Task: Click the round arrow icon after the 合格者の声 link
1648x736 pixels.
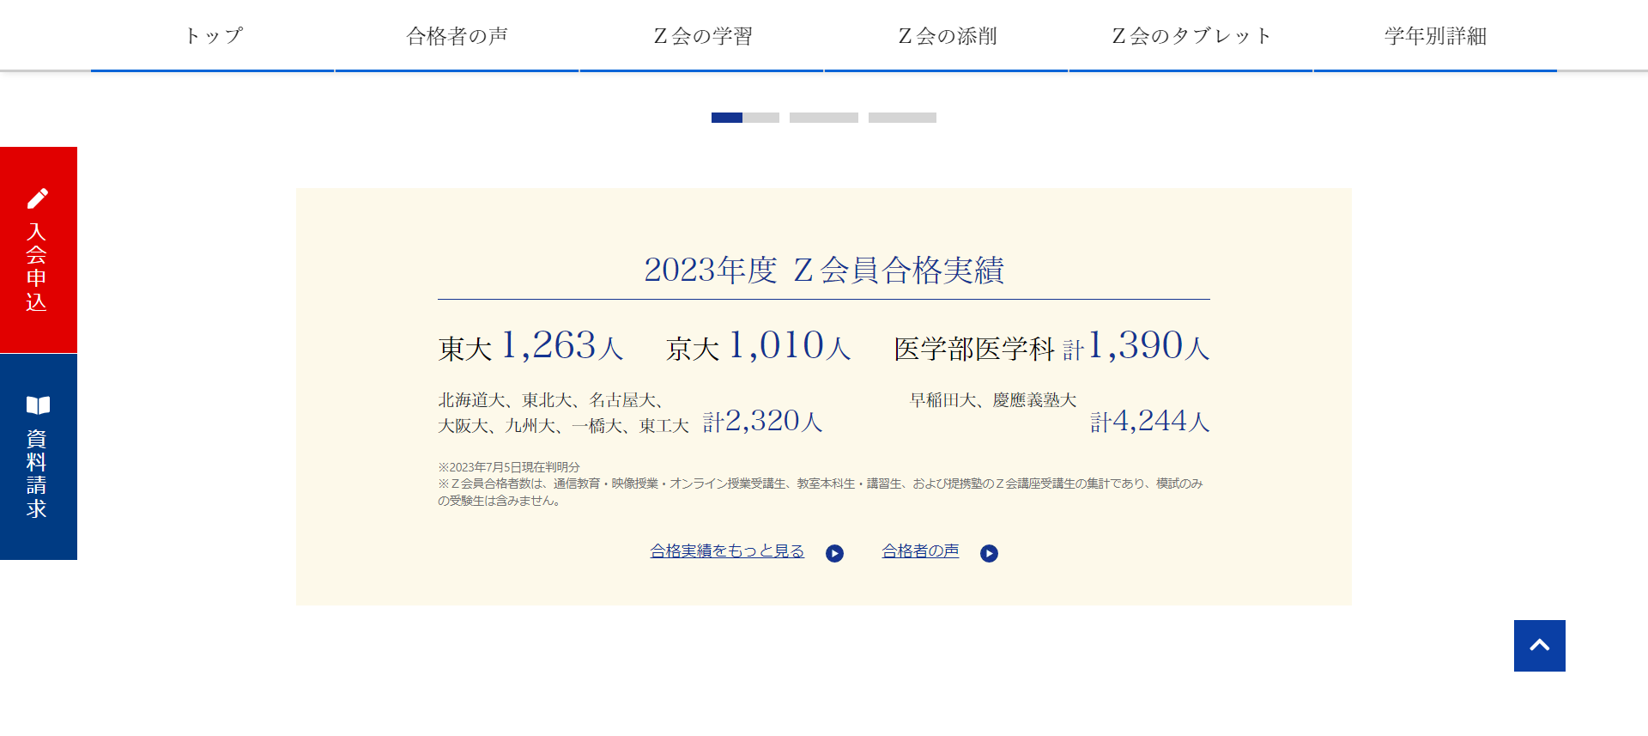Action: pyautogui.click(x=989, y=554)
